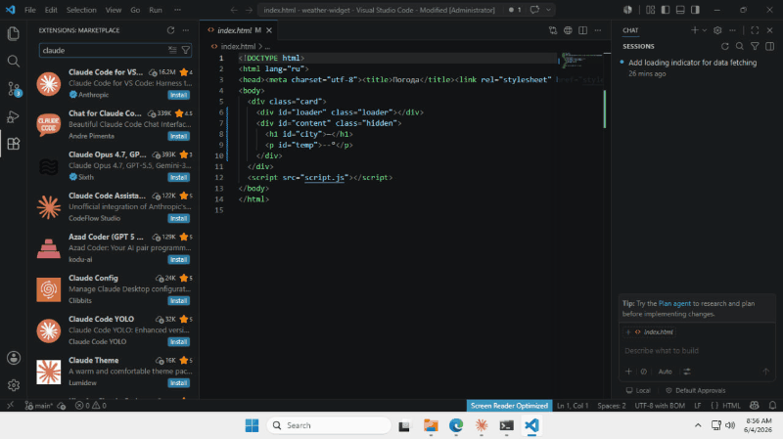Toggle Screen Reader Optimized status item
783x439 pixels.
[509, 406]
